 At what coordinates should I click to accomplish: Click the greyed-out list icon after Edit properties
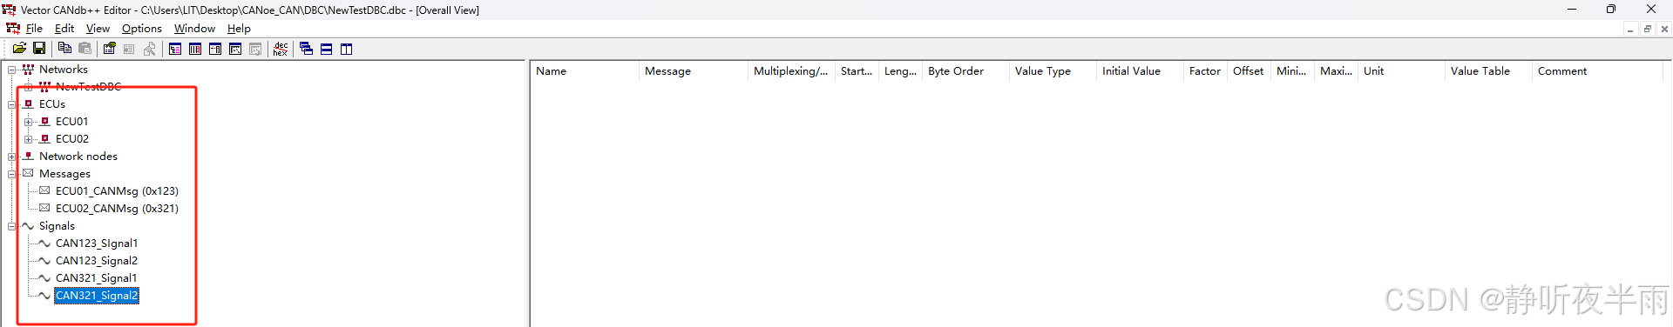point(129,49)
